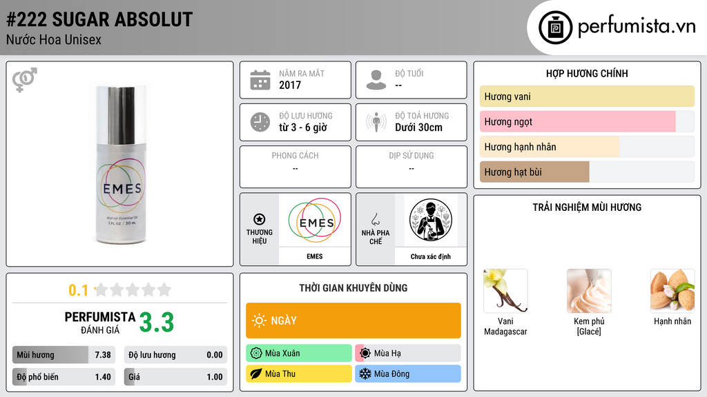Click the perfumista.vn bottle logo icon
Viewport: 707px width, 397px height.
pos(555,28)
